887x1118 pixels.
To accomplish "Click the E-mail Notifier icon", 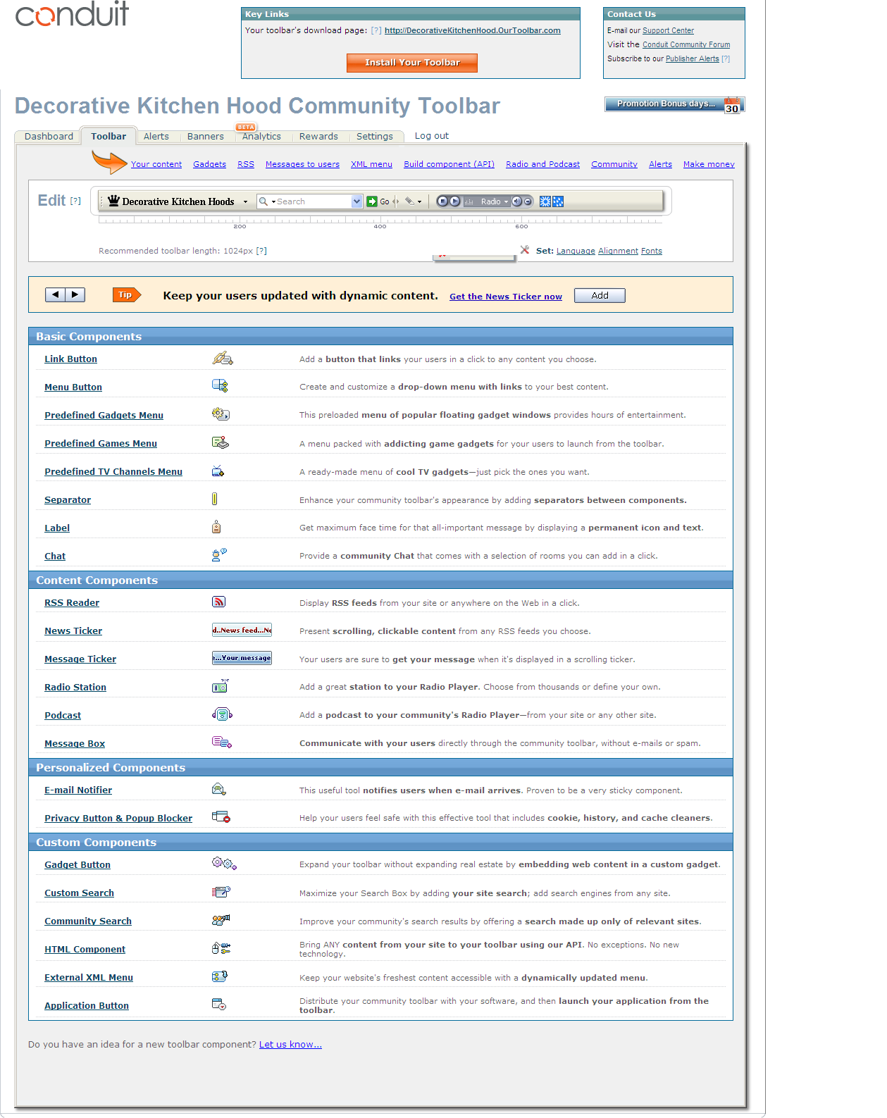I will 219,789.
